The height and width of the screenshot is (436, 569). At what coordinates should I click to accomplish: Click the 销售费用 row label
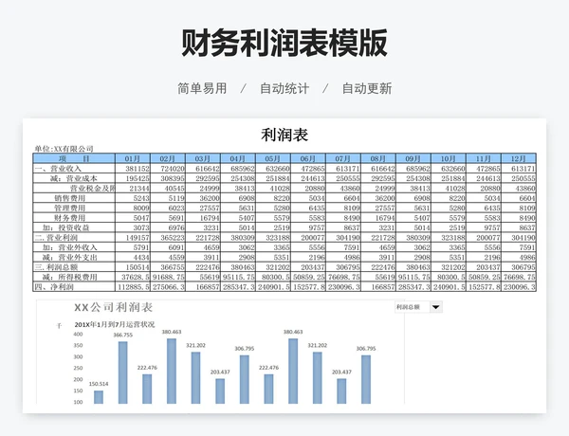point(74,198)
